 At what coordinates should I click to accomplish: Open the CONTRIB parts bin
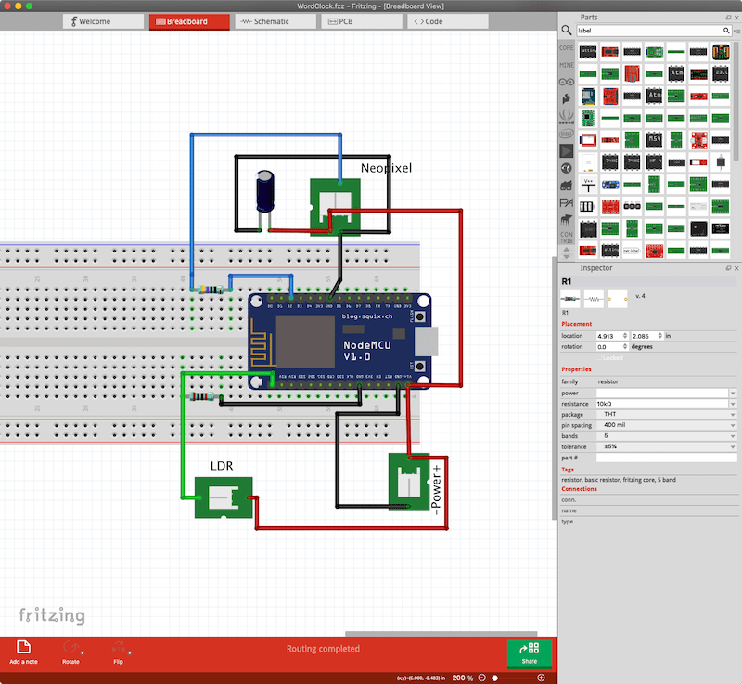[567, 238]
